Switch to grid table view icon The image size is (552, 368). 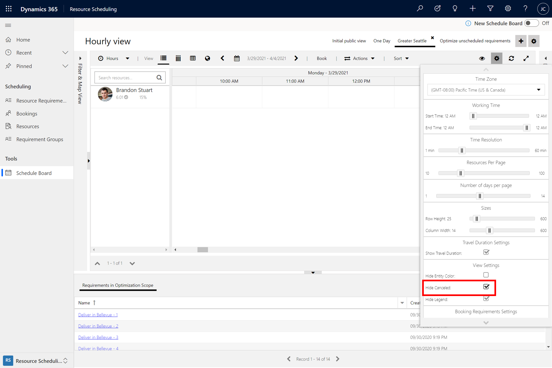193,58
